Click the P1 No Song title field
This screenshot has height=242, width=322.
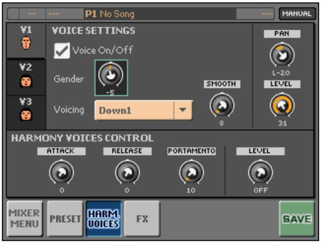click(160, 14)
